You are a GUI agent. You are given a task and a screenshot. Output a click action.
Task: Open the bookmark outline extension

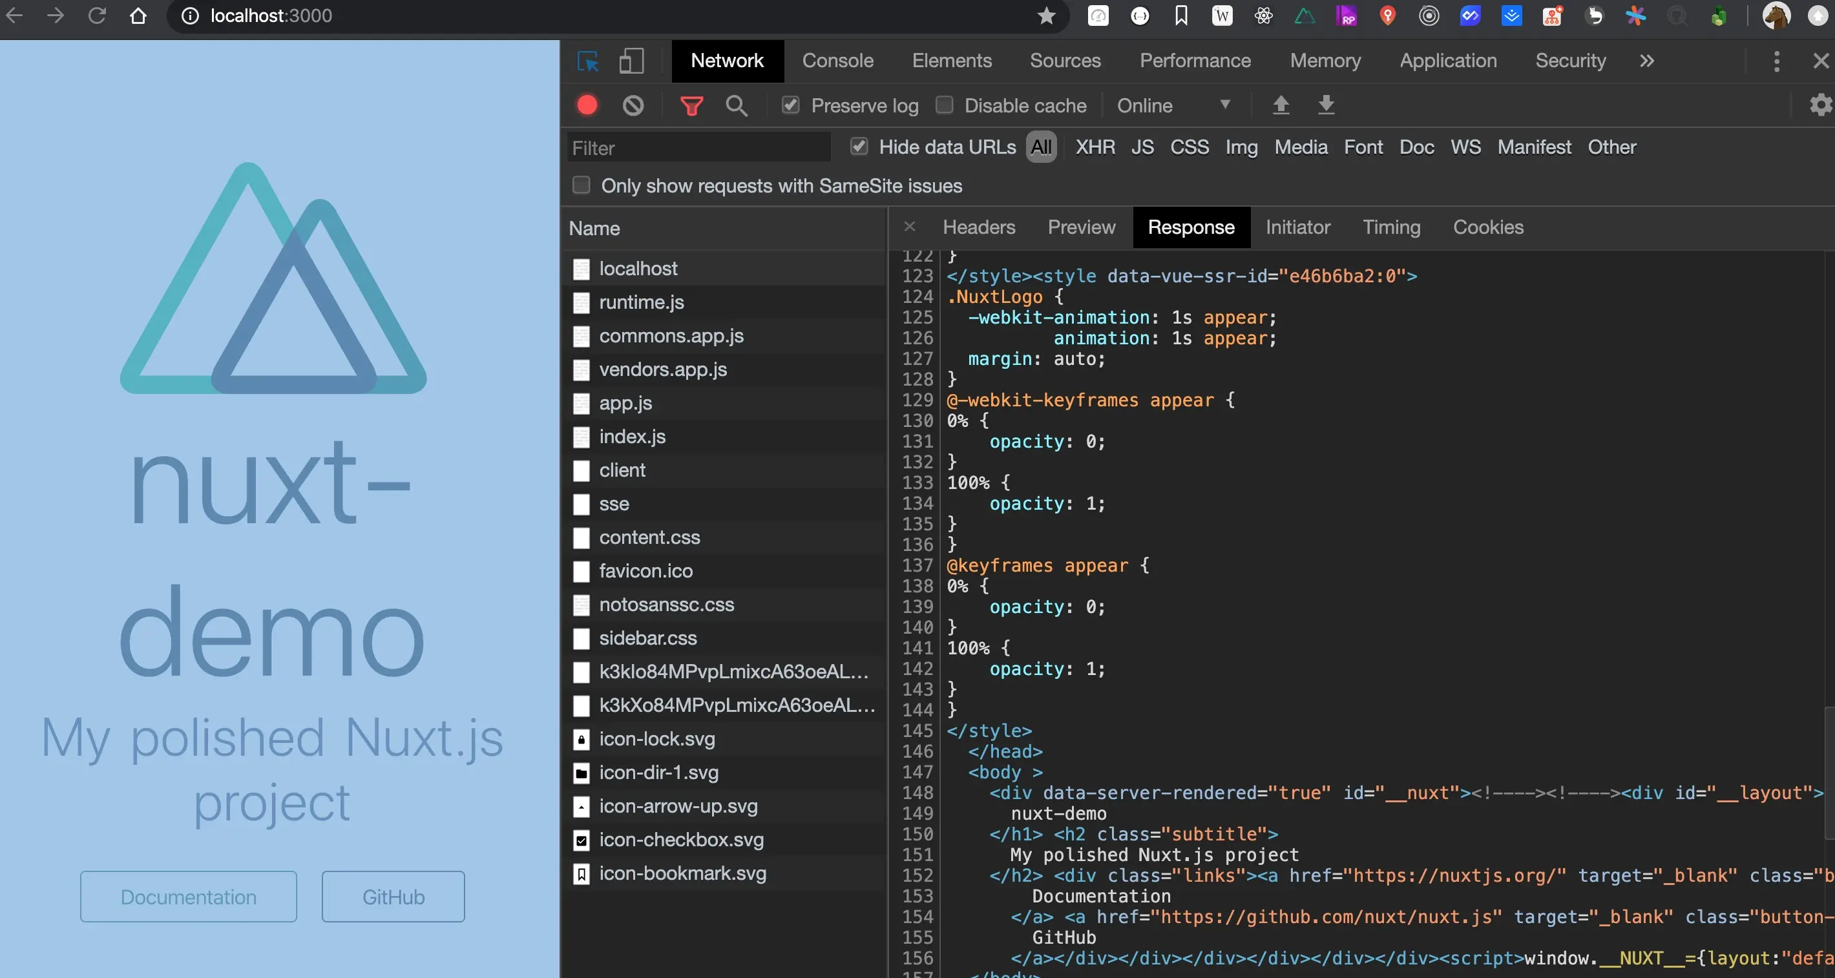pyautogui.click(x=1181, y=16)
